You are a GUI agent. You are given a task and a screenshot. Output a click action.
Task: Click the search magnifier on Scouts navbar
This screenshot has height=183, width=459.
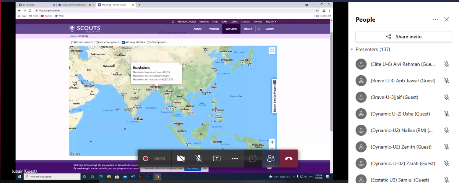coord(259,29)
